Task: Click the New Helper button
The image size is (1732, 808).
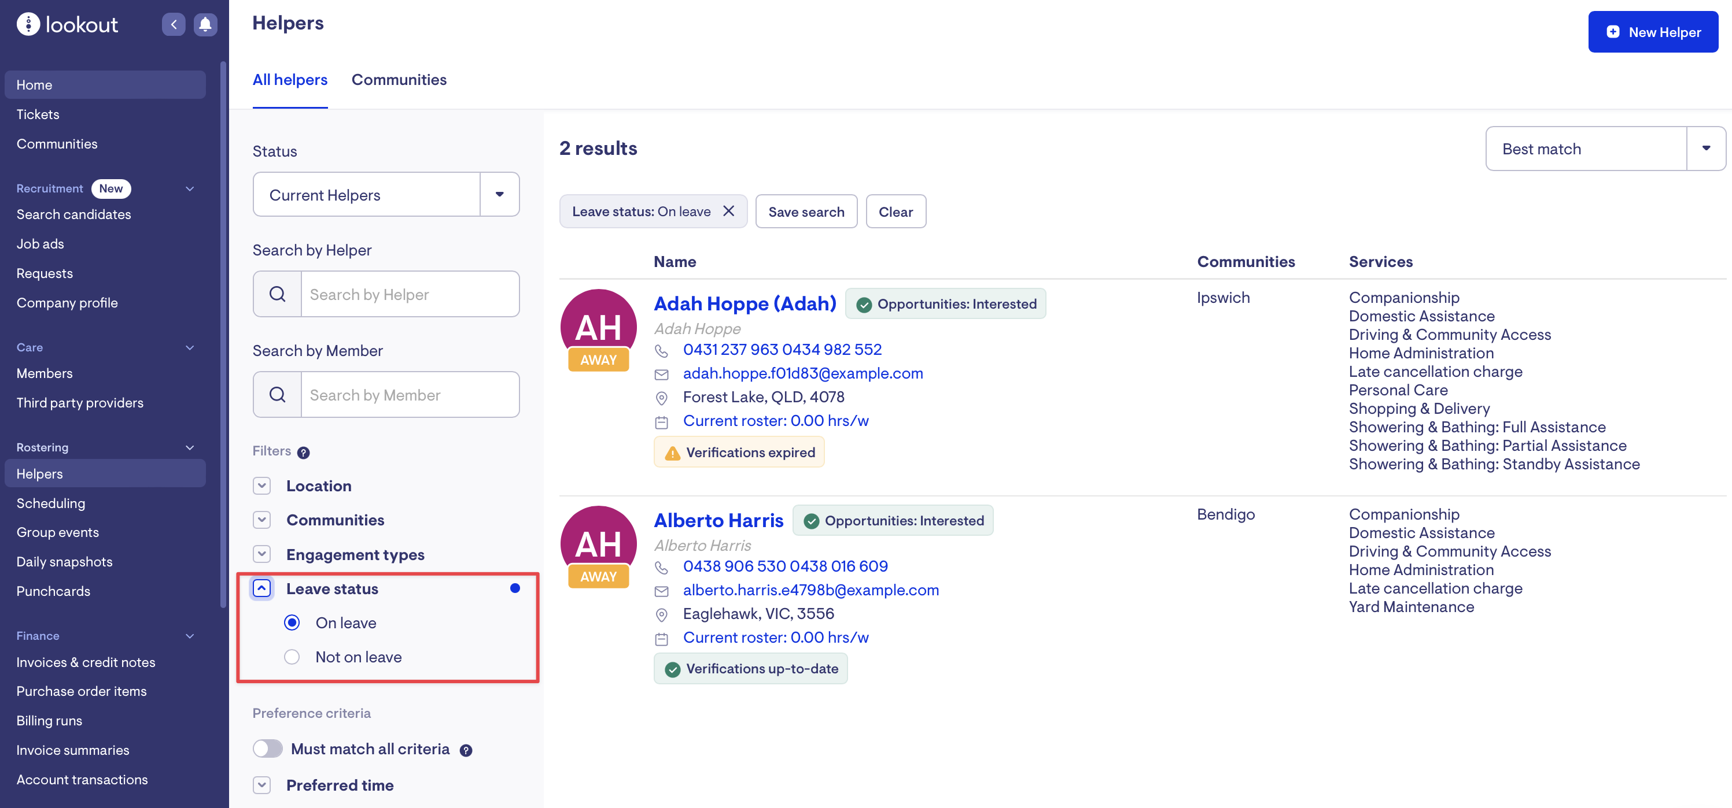Action: click(x=1653, y=32)
